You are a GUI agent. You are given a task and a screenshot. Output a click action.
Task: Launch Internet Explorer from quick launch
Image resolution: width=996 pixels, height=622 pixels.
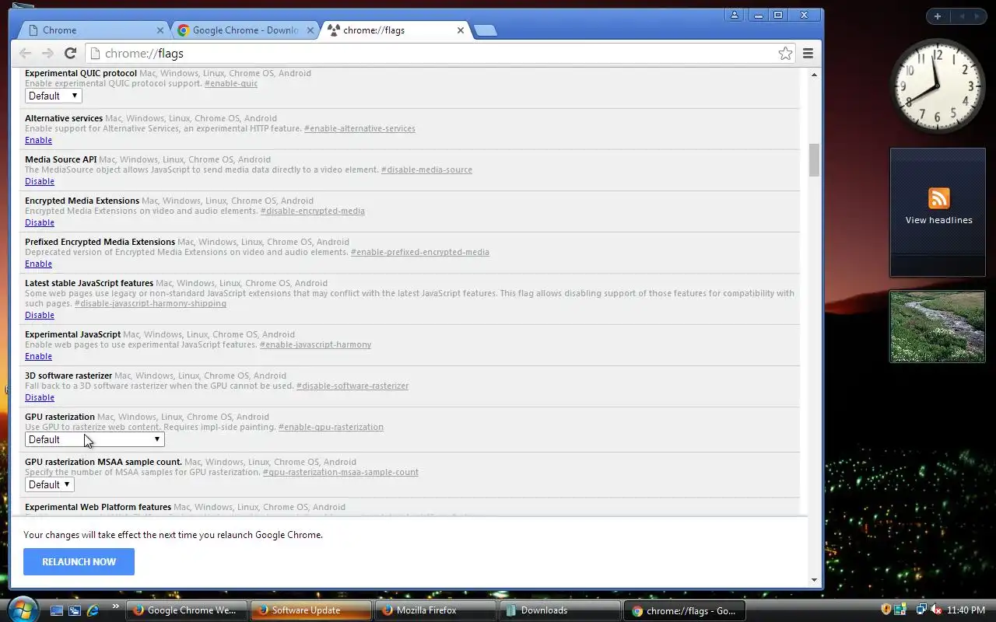click(93, 610)
